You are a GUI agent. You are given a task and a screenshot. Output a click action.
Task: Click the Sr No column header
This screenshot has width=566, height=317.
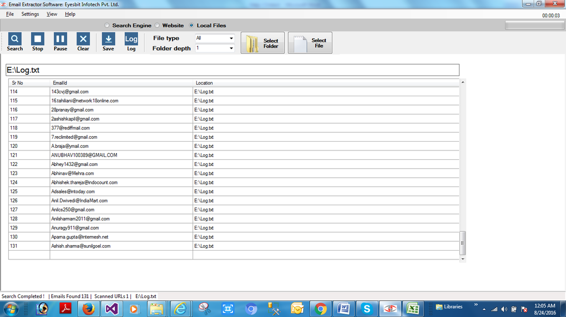(29, 83)
